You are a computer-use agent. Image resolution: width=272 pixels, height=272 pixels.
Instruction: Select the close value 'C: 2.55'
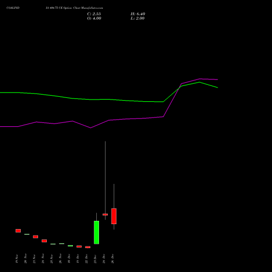click(x=94, y=14)
